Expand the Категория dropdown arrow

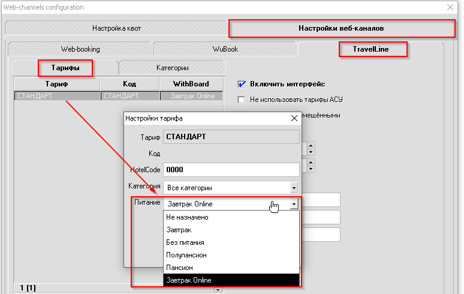pos(294,188)
